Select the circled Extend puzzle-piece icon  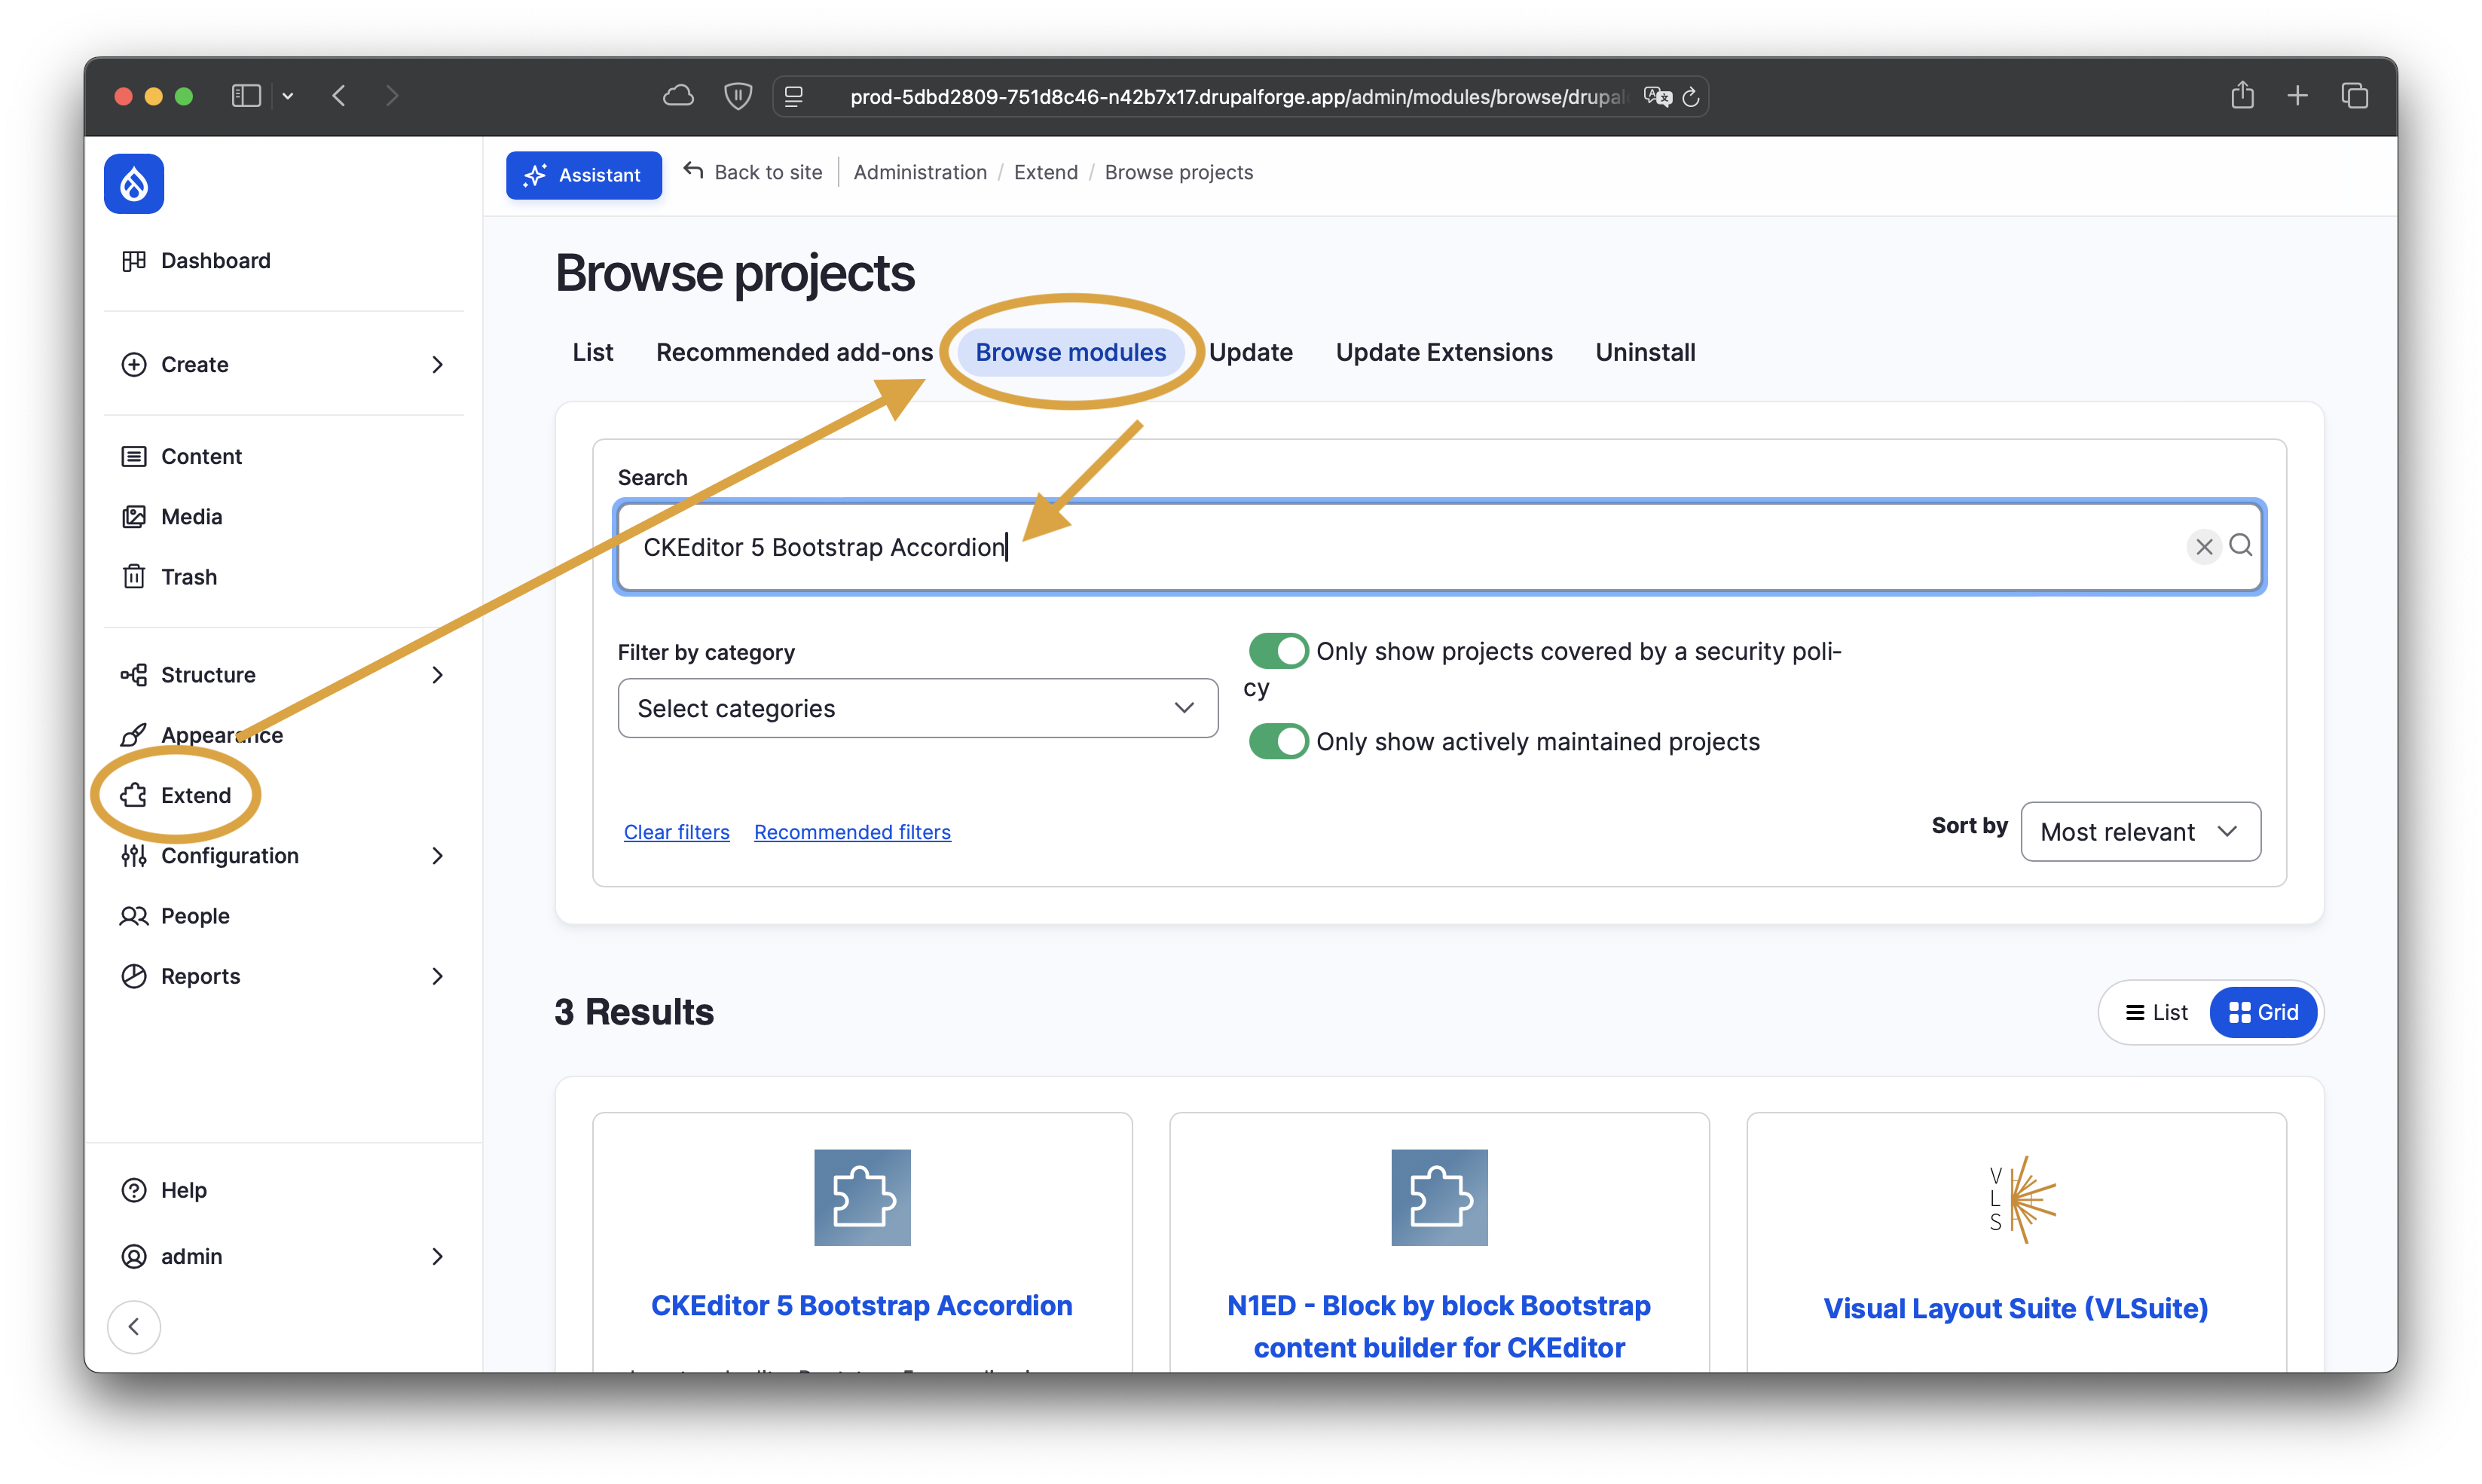(134, 795)
